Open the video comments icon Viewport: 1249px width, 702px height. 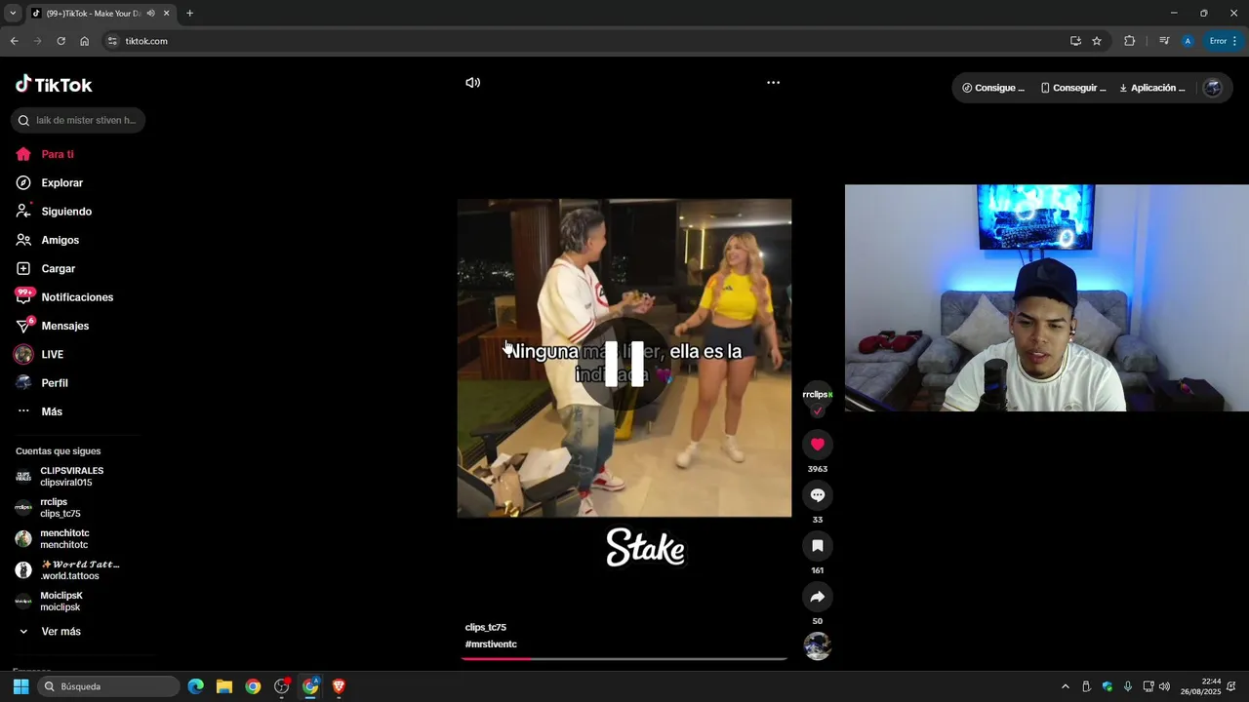click(818, 495)
